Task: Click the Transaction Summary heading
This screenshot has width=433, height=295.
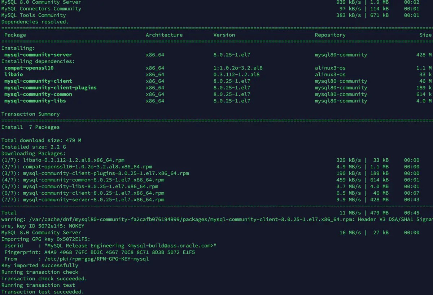Action: [x=30, y=114]
